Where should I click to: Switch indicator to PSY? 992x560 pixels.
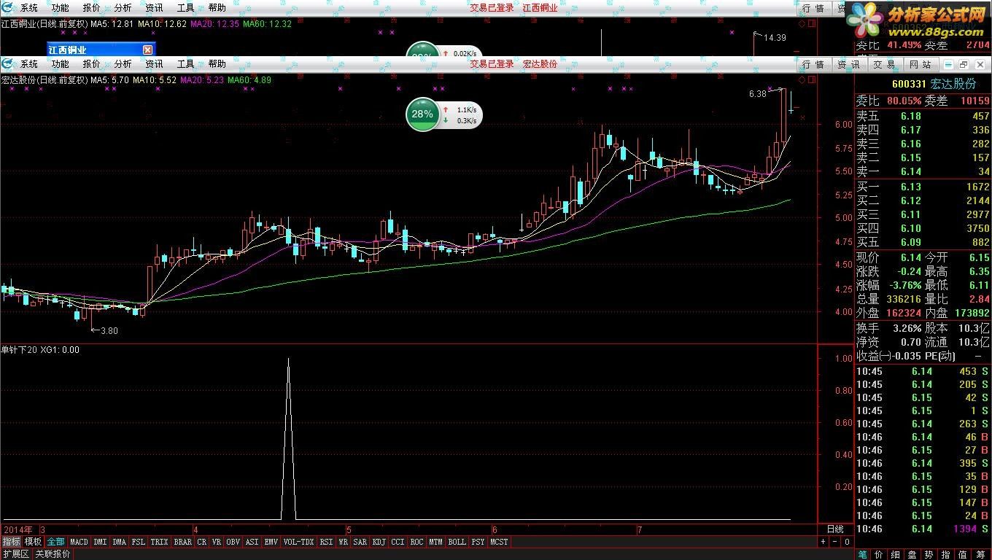[x=478, y=542]
